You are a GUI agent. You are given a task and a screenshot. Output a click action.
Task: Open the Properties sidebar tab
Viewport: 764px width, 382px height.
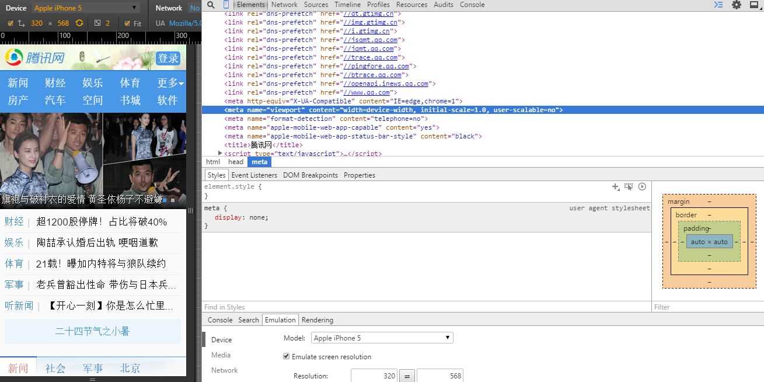point(360,175)
